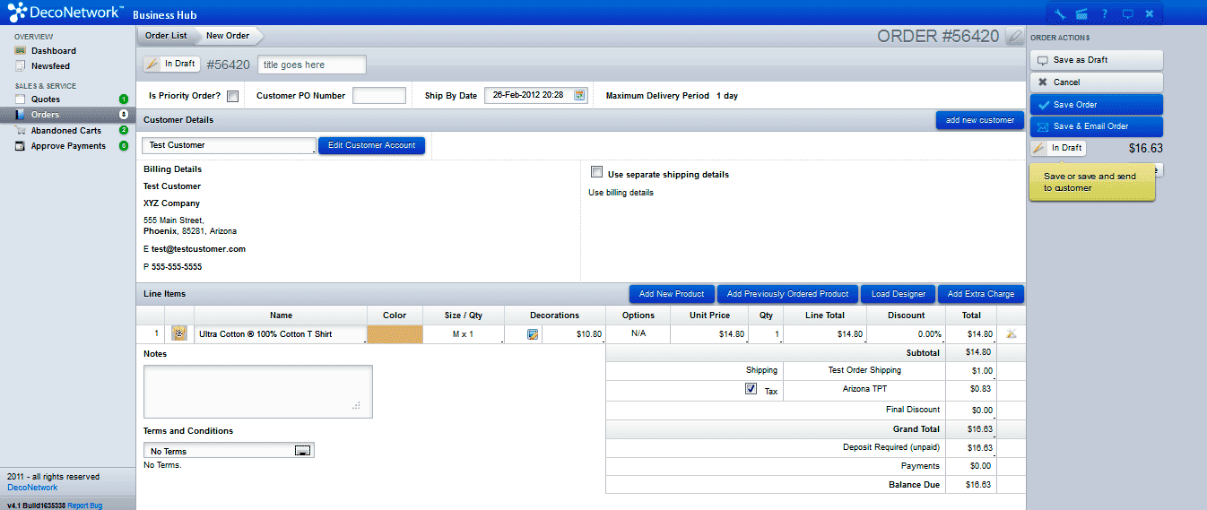Click the T-shirt product thumbnail in row 1
Screen dimensions: 1207x510
178,333
